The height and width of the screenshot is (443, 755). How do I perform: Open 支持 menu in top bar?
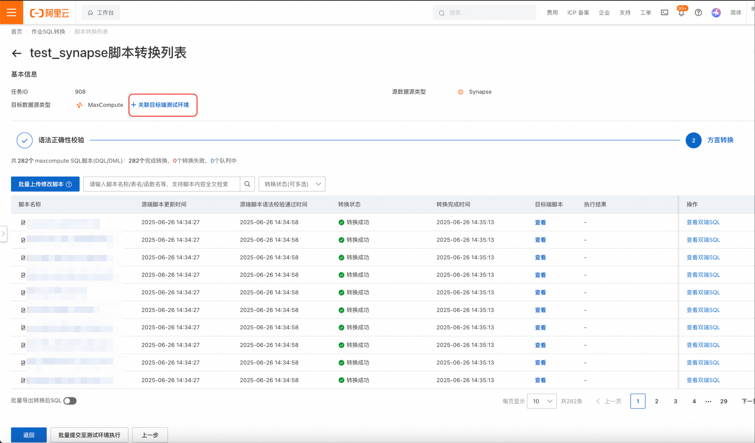pos(625,13)
